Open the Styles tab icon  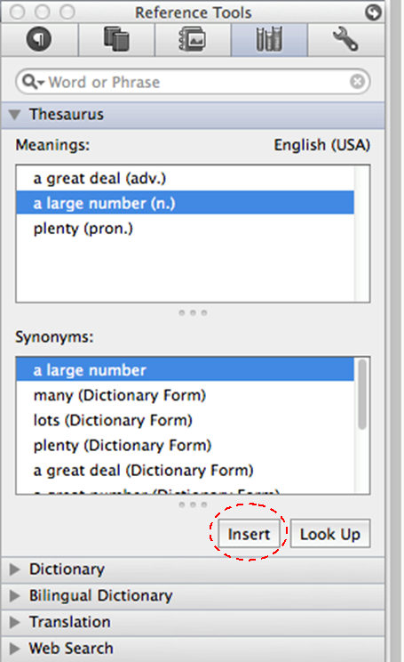(39, 39)
